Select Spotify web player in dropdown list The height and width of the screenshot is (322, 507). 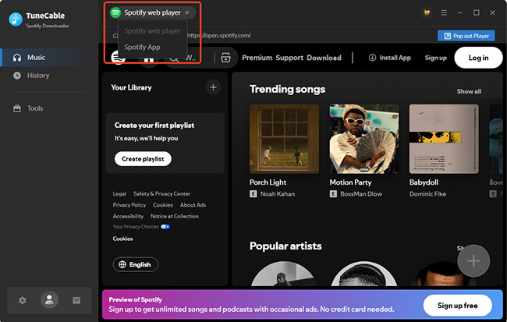(x=152, y=31)
